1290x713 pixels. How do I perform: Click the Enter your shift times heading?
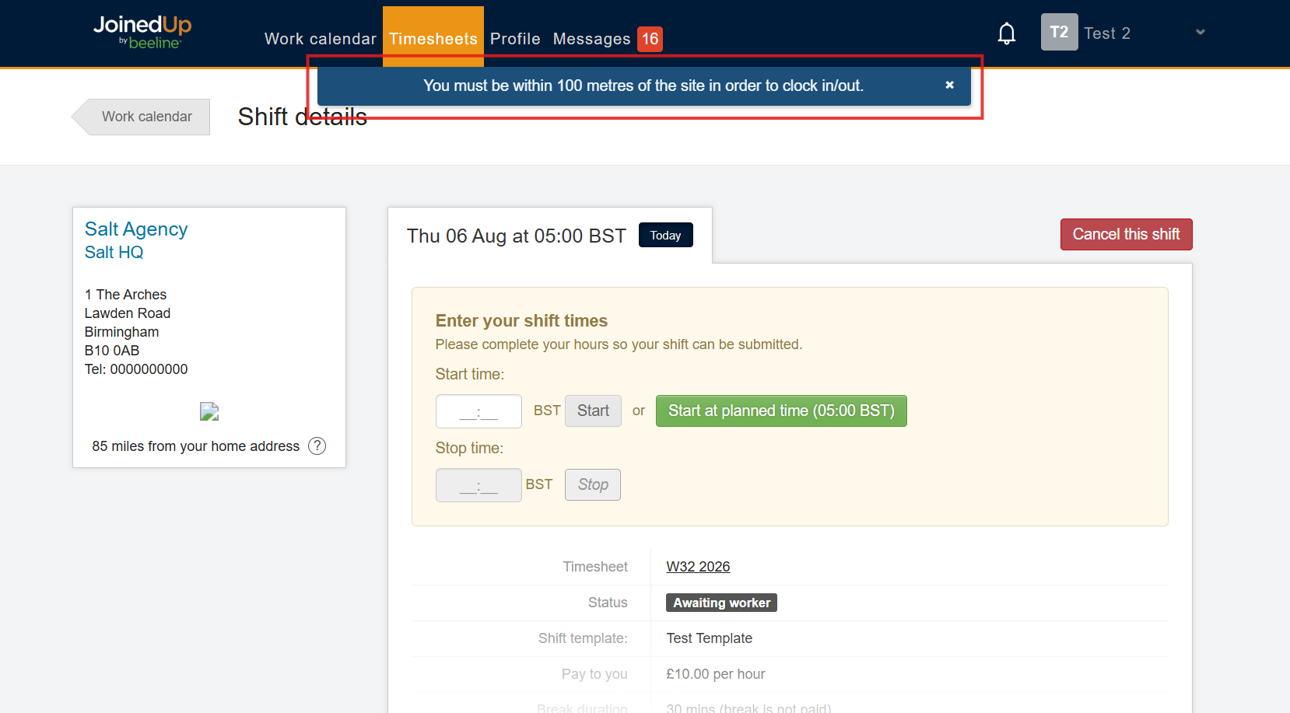[521, 320]
